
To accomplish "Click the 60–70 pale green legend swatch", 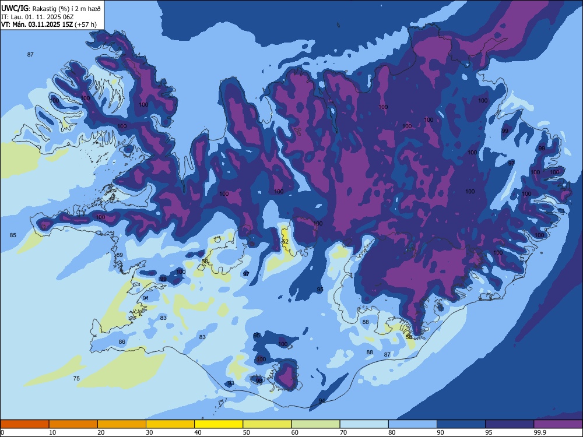I will pyautogui.click(x=315, y=424).
